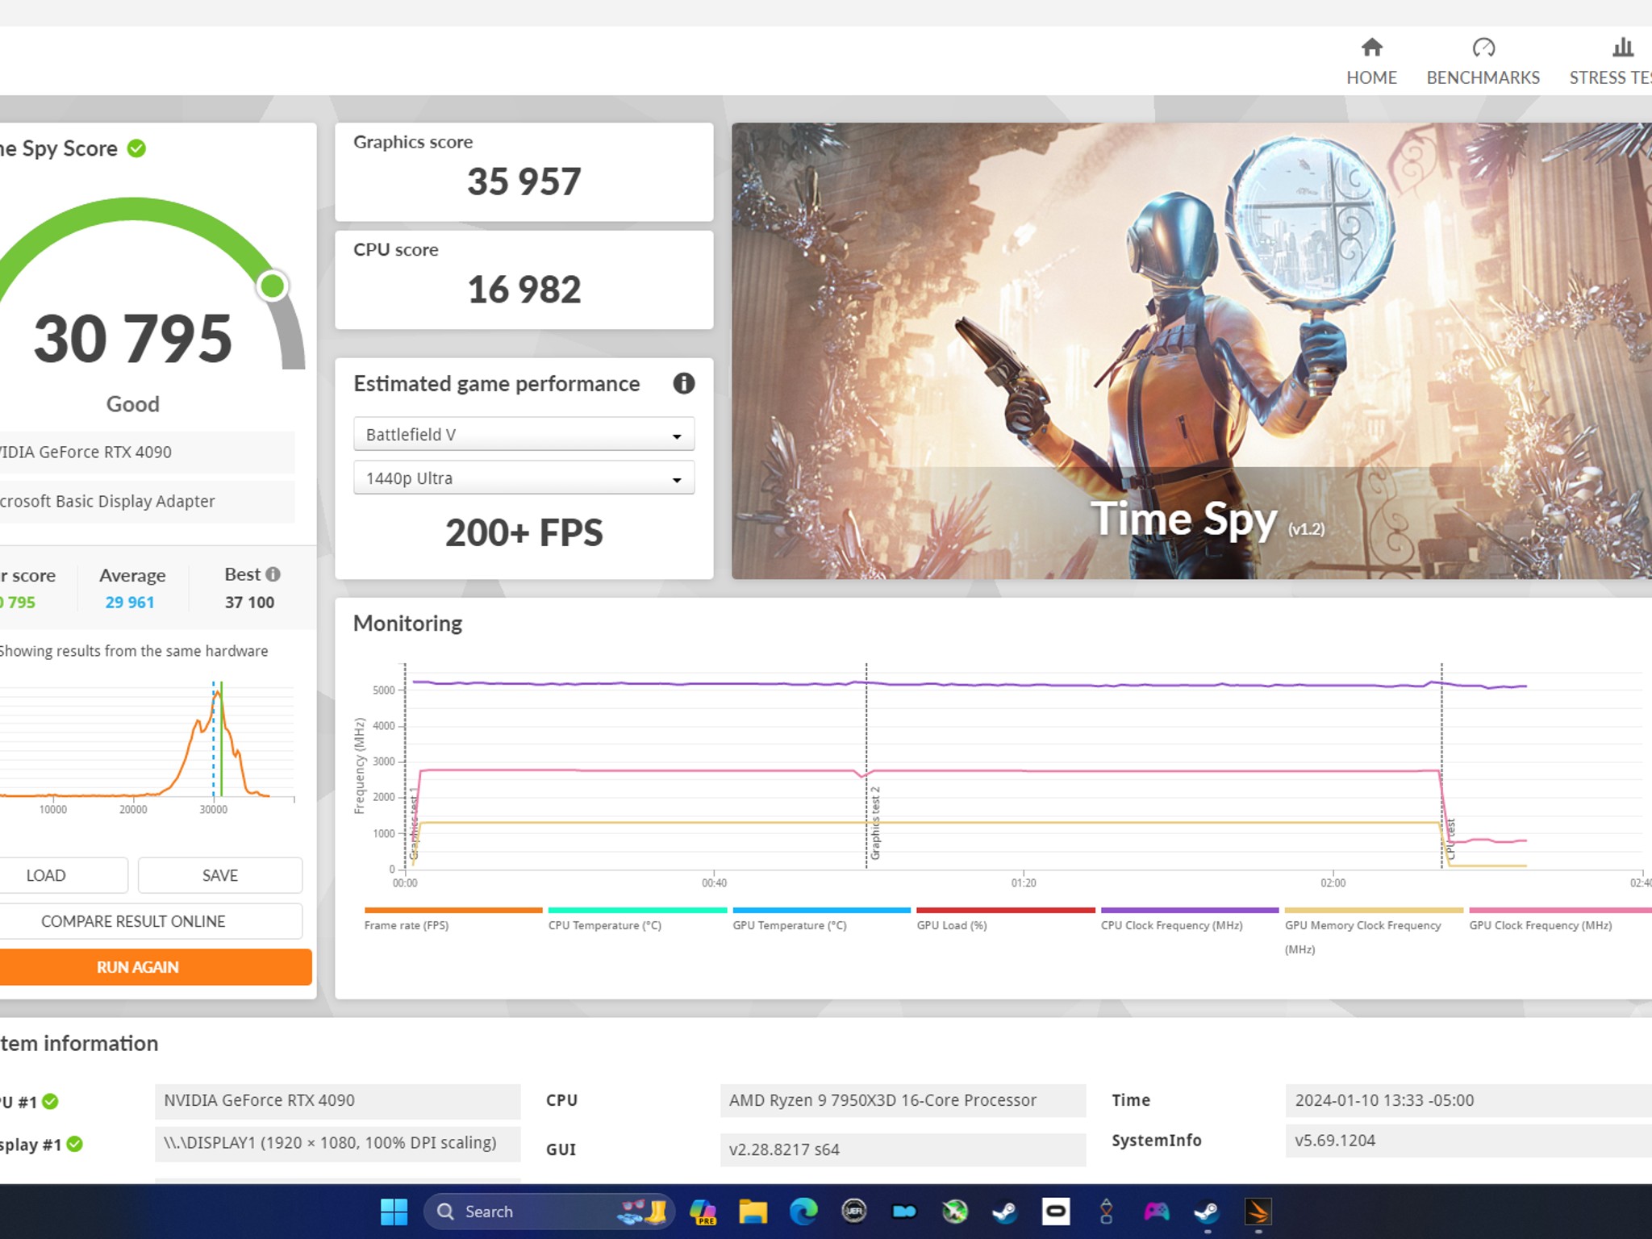Screen dimensions: 1652x1239
Task: Click the green checkmark next to Display #1
Action: [74, 1143]
